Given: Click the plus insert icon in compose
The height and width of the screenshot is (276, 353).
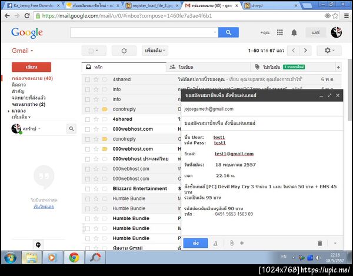Looking at the screenshot, I should coord(242,243).
